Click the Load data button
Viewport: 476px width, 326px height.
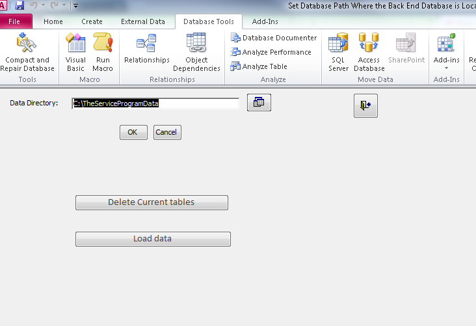153,239
